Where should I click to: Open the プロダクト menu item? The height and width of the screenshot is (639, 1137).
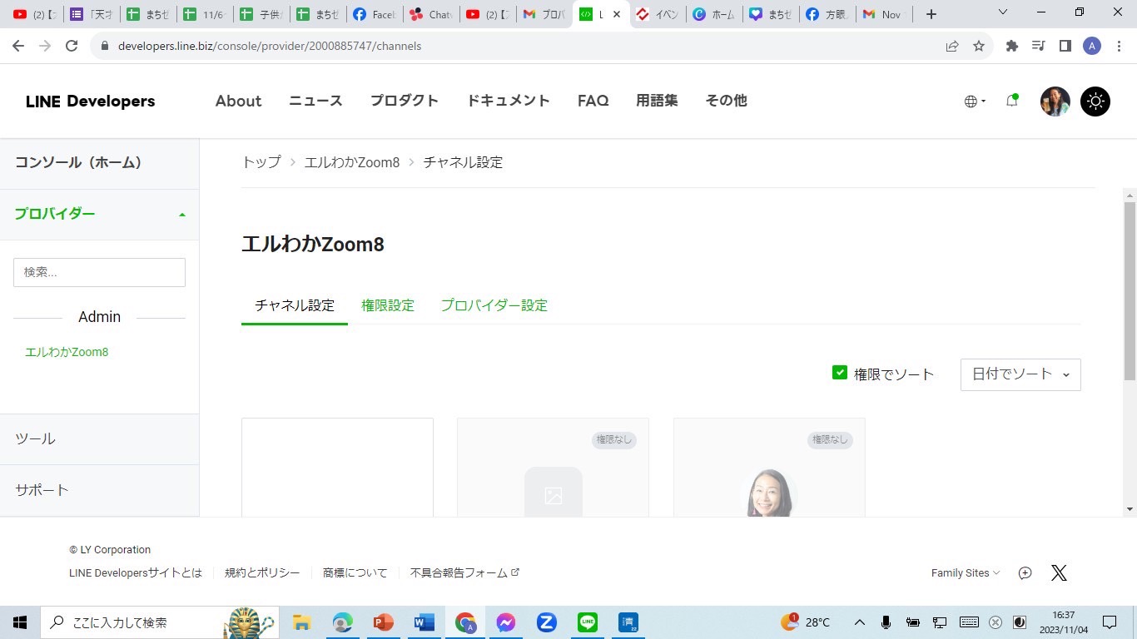pyautogui.click(x=405, y=101)
